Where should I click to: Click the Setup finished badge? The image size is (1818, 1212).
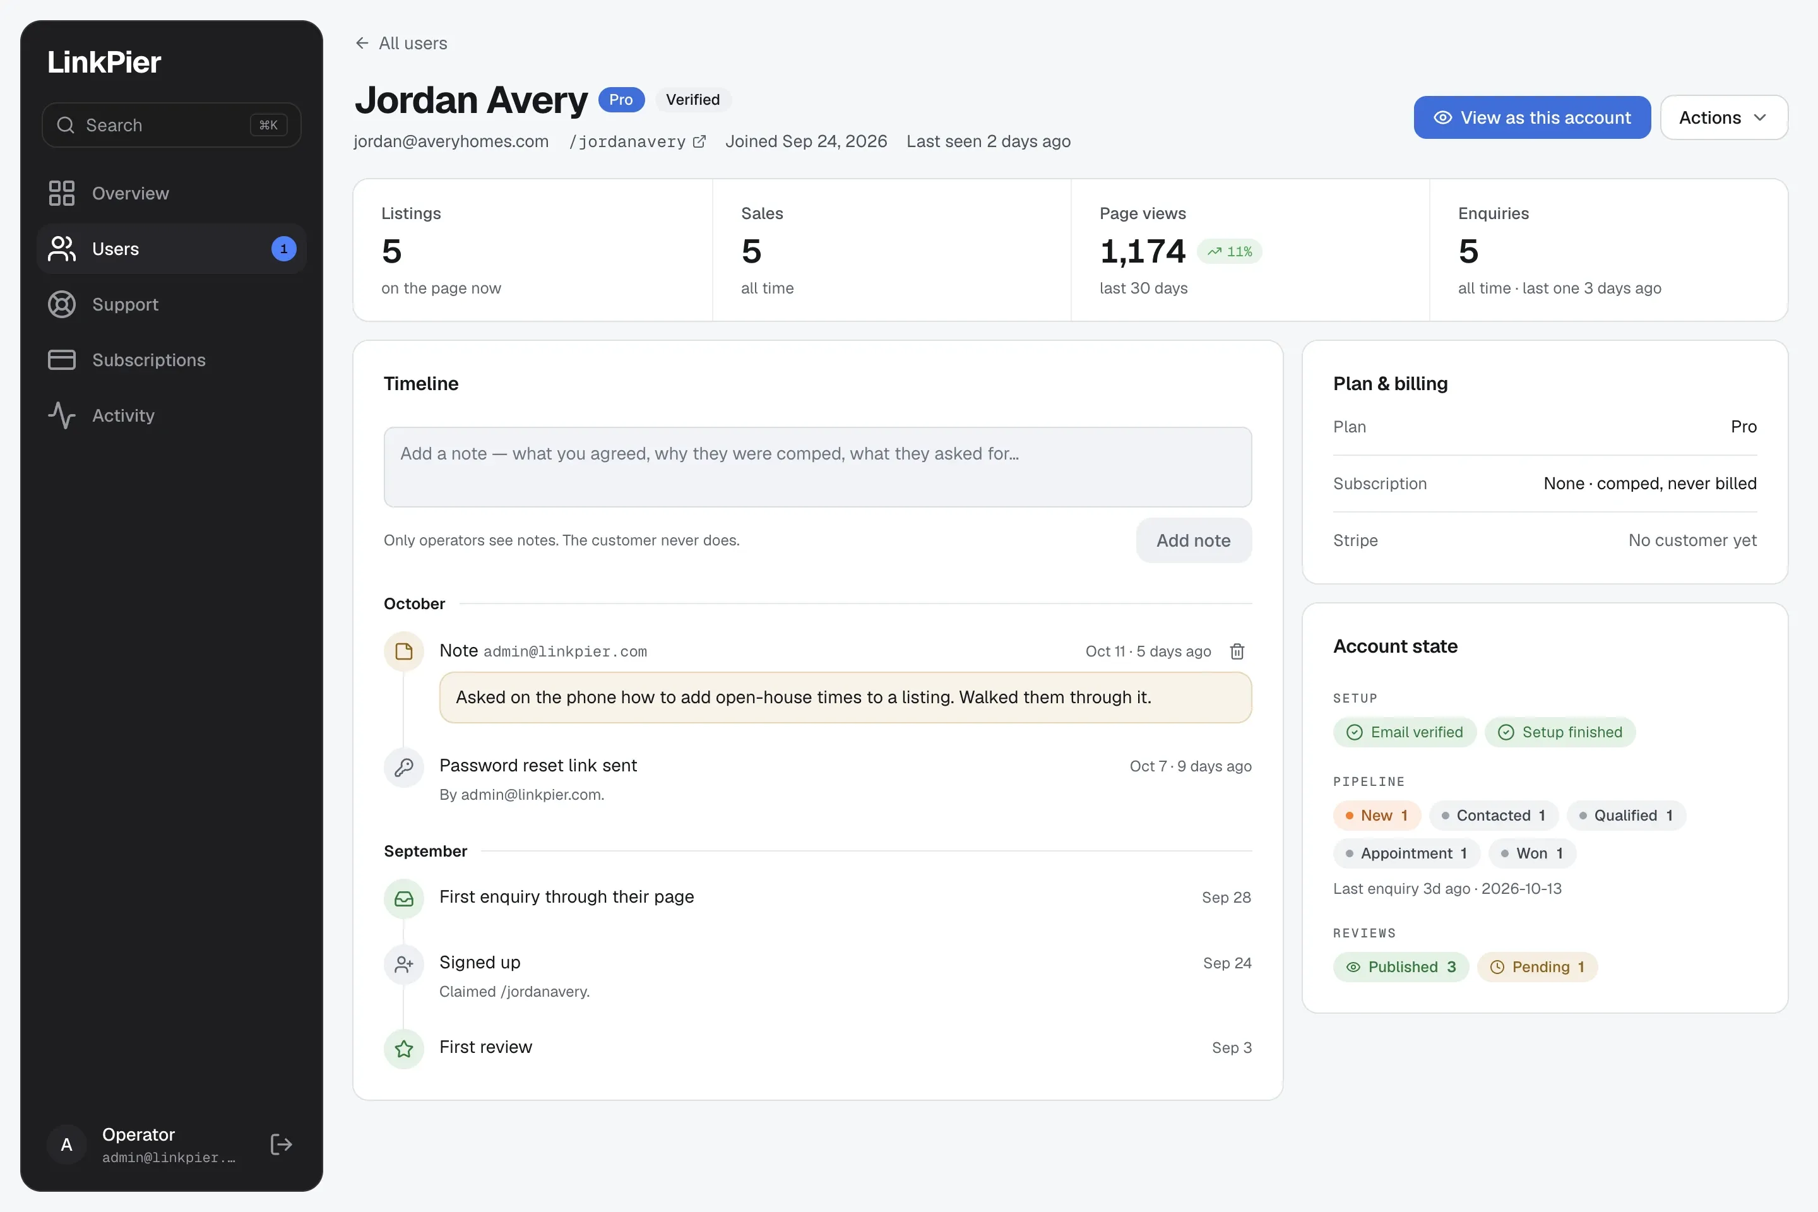pyautogui.click(x=1560, y=732)
